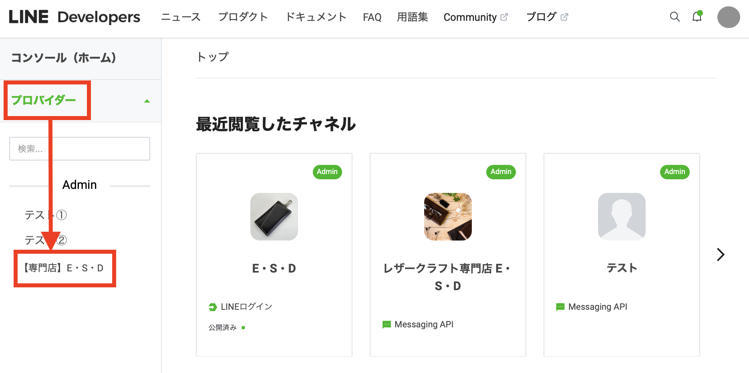The image size is (749, 373).
Task: Select provider テスト① in sidebar
Action: (x=45, y=215)
